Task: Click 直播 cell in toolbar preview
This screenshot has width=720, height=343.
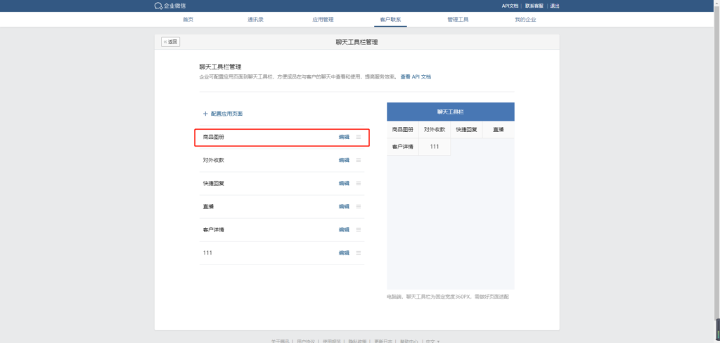Action: 499,130
